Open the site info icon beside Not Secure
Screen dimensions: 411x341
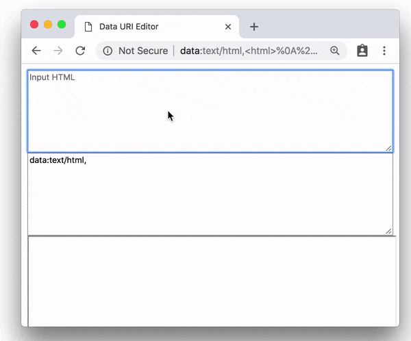click(108, 51)
